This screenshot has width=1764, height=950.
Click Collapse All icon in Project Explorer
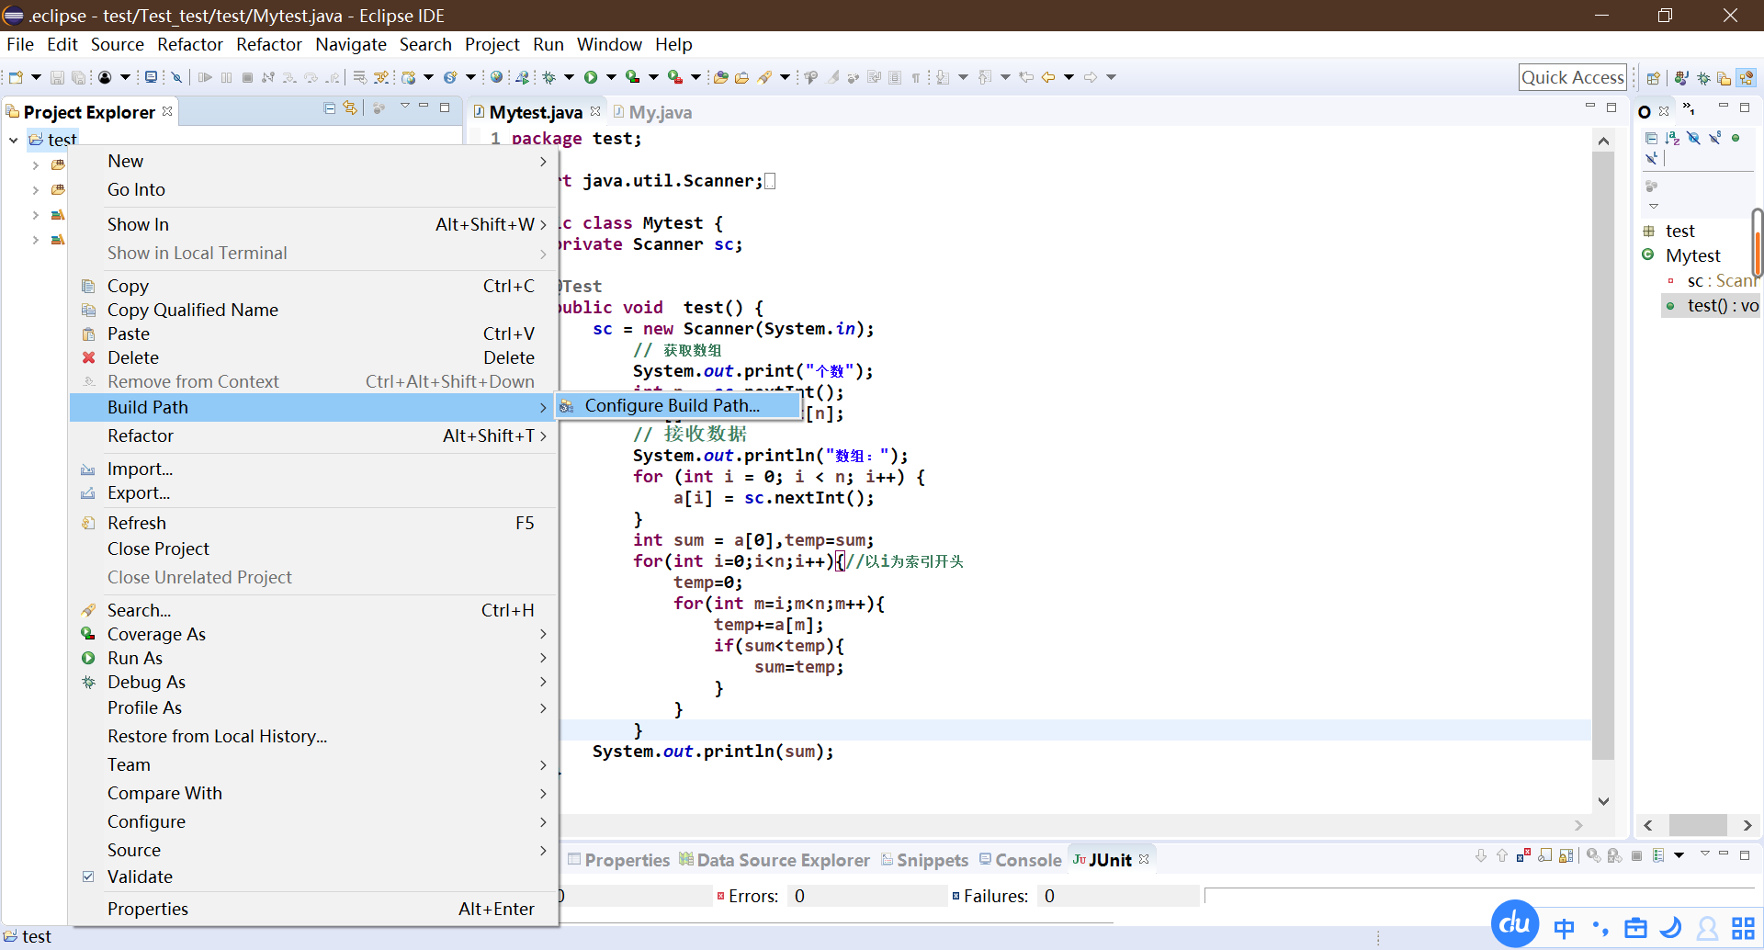(329, 108)
